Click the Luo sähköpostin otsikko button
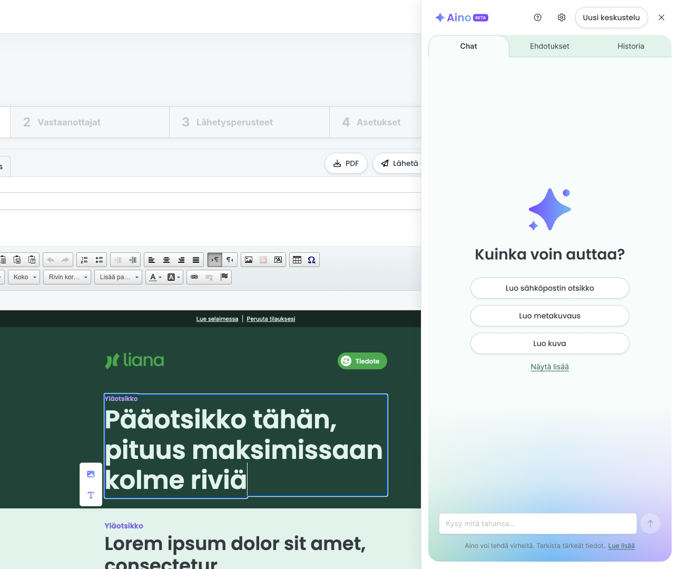 pyautogui.click(x=549, y=288)
